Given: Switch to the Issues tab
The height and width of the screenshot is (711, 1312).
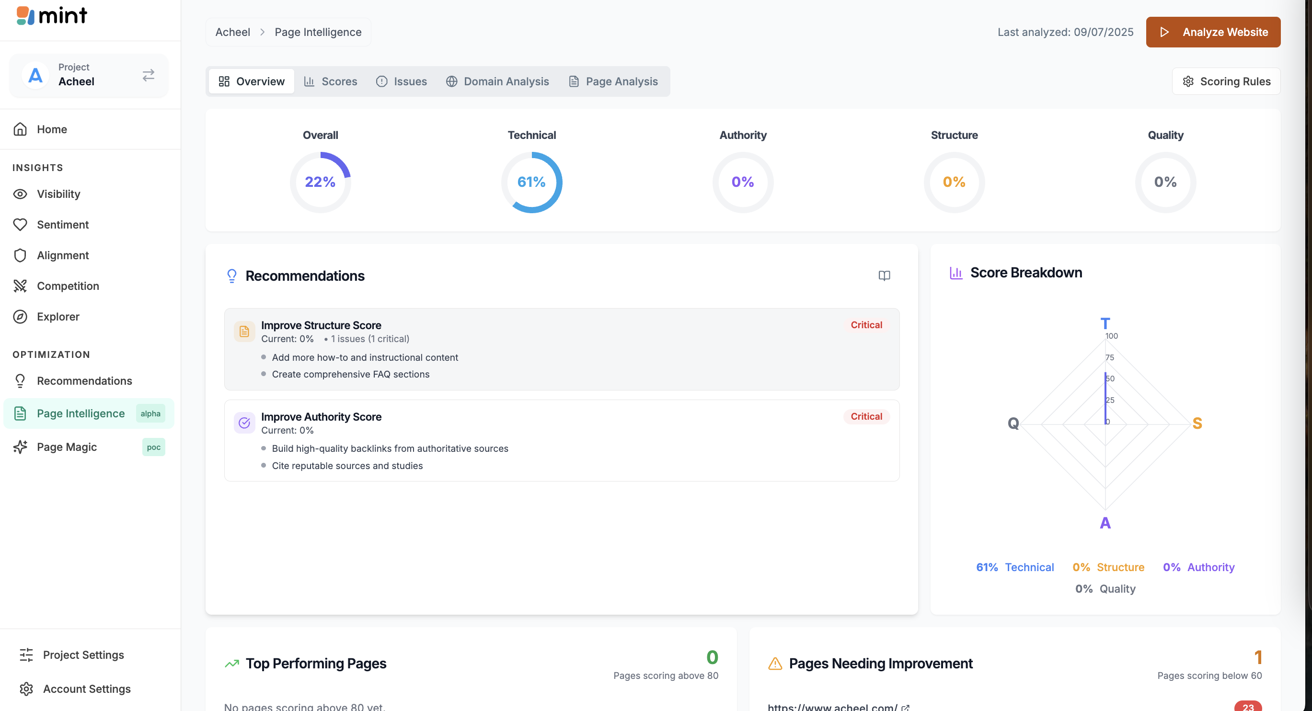Looking at the screenshot, I should (402, 81).
